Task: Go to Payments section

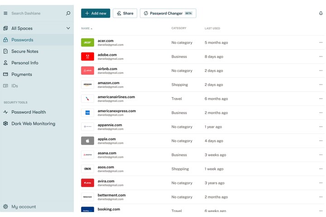Action: click(x=22, y=74)
